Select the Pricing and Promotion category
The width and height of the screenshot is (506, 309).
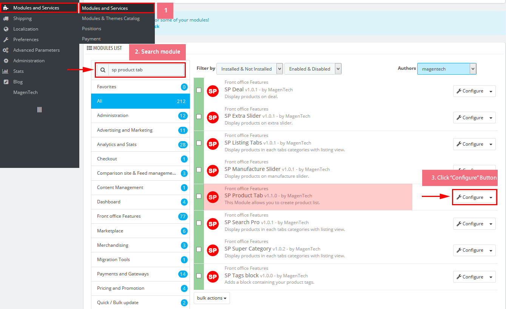point(140,288)
